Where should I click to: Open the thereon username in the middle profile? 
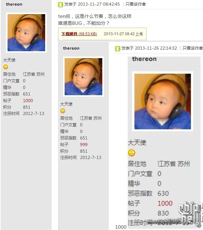71,48
